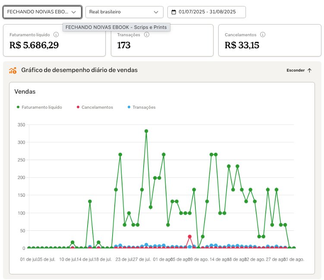This screenshot has width=324, height=280.
Task: Click info icon beside Faturamento líquido
Action: (56, 35)
